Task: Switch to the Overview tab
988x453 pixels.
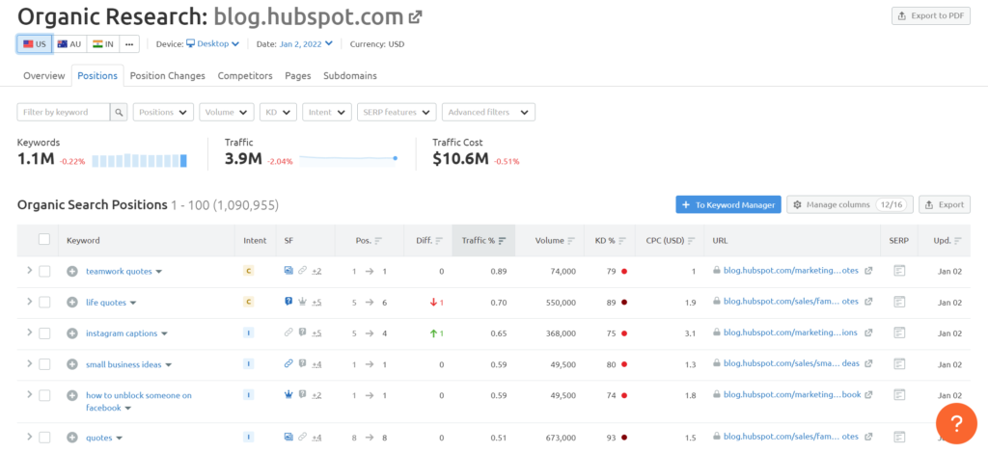Action: (44, 75)
